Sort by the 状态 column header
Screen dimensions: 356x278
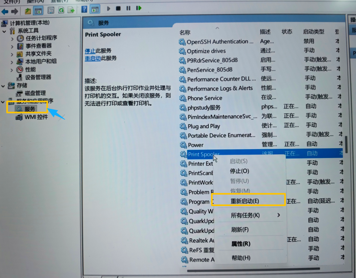coord(287,31)
